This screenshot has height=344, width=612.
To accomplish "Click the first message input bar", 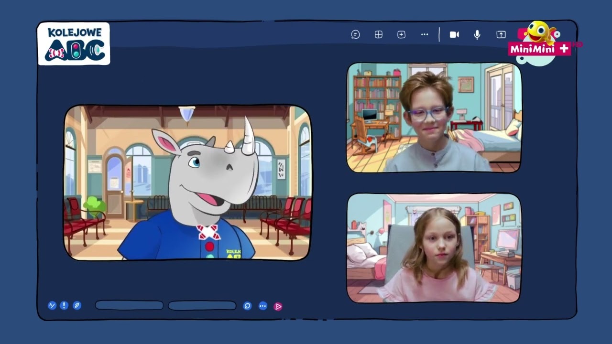I will [x=129, y=305].
